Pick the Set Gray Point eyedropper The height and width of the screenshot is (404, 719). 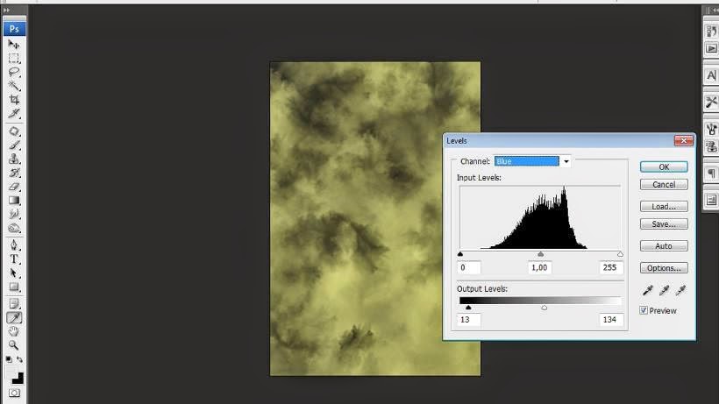tap(664, 290)
